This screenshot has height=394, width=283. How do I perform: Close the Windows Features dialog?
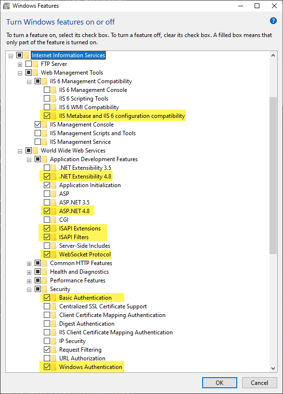pos(274,6)
